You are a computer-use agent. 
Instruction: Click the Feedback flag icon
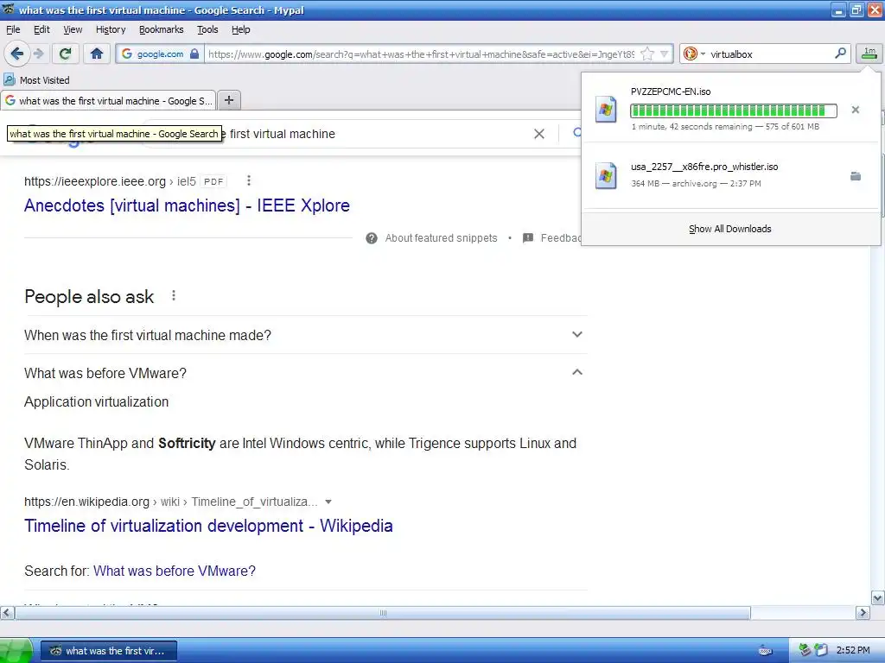[x=528, y=238]
